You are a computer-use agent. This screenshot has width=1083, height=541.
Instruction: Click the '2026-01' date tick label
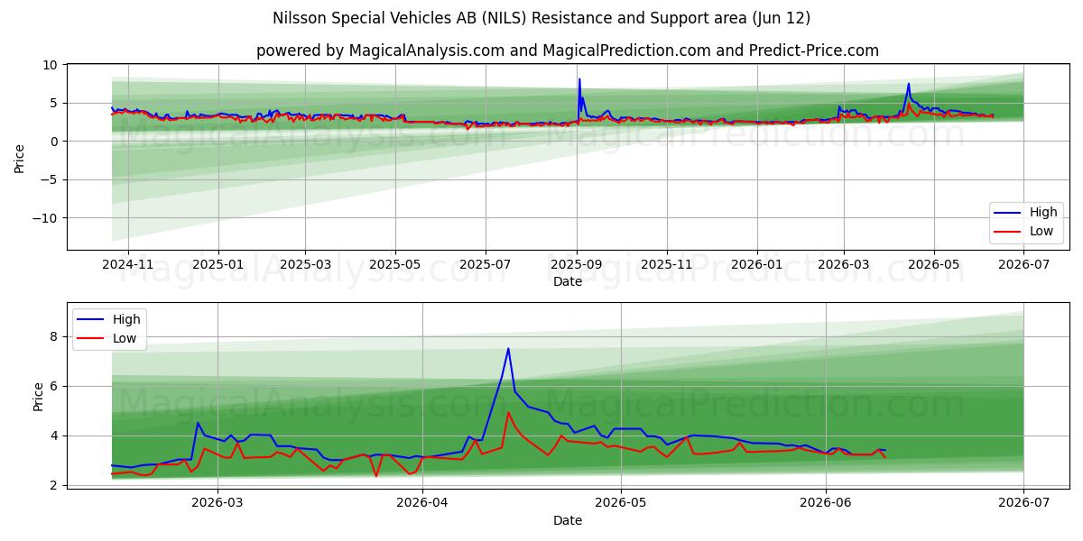tap(756, 265)
